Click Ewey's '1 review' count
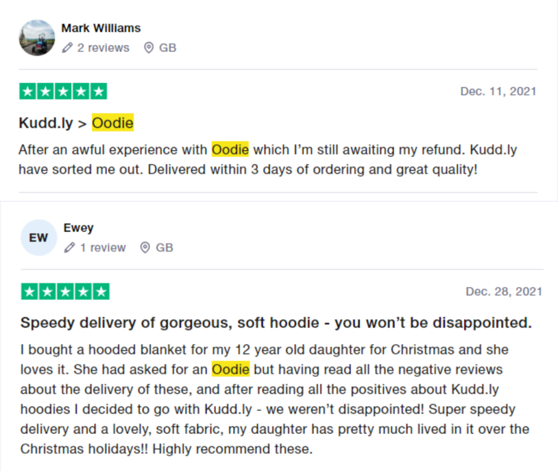Image resolution: width=558 pixels, height=471 pixels. coord(102,248)
